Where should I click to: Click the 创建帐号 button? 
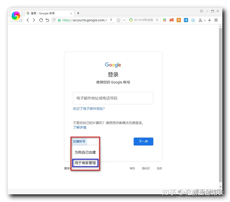click(x=79, y=141)
